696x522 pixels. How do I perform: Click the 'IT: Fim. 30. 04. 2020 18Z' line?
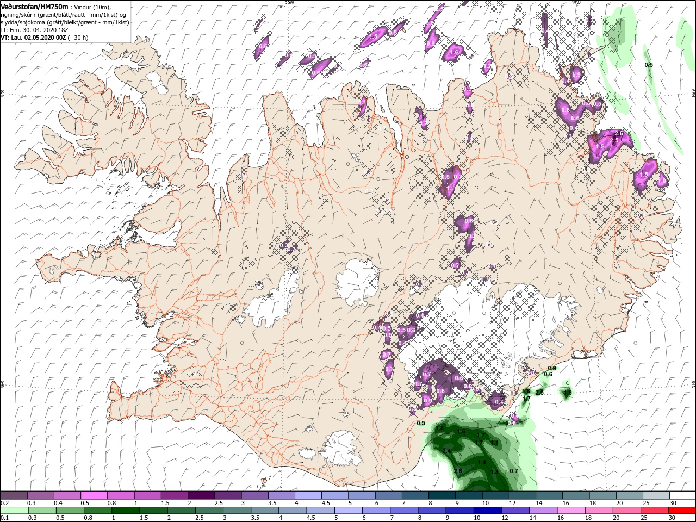click(x=33, y=30)
